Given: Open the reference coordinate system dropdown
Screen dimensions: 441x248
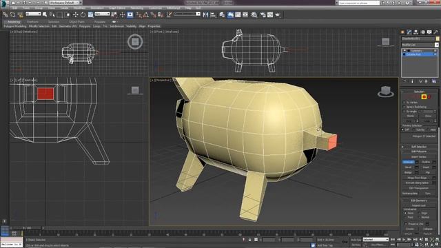Looking at the screenshot, I should (x=102, y=14).
